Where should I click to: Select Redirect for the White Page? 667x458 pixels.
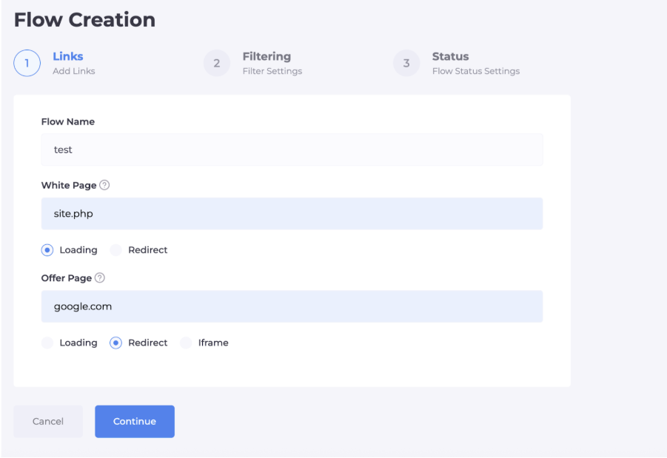tap(116, 250)
